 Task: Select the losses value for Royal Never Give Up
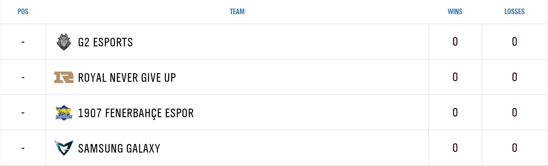pos(514,77)
